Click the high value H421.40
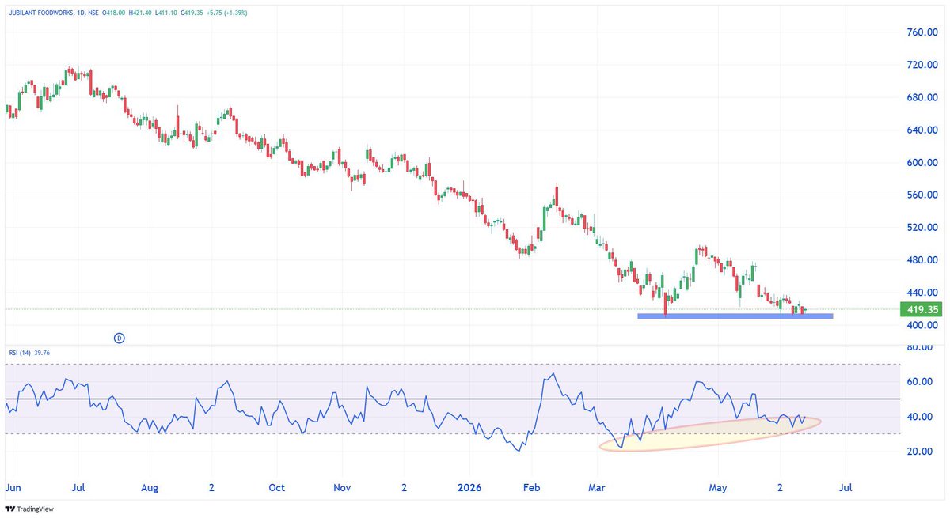Screen dimensions: 950x518 (140, 13)
